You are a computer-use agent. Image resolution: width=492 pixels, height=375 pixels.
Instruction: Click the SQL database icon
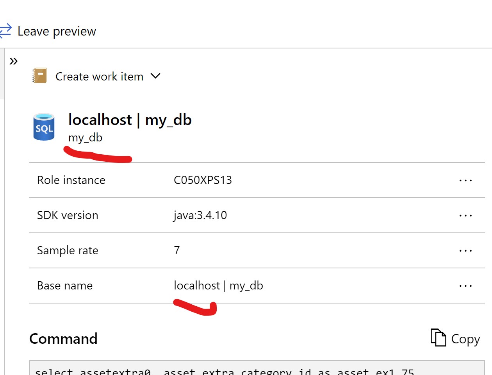point(44,127)
